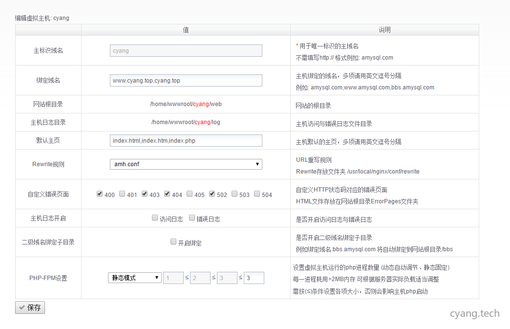This screenshot has width=510, height=329.
Task: Uncheck the 404 error page checkbox
Action: [167, 194]
